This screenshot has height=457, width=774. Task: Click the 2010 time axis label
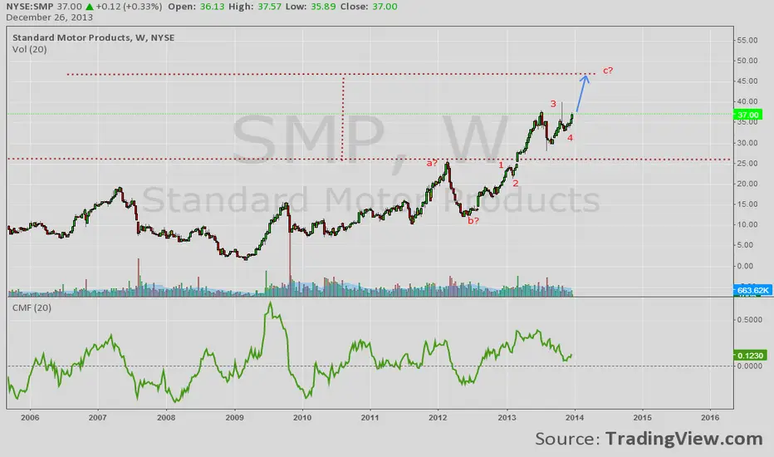pyautogui.click(x=302, y=417)
